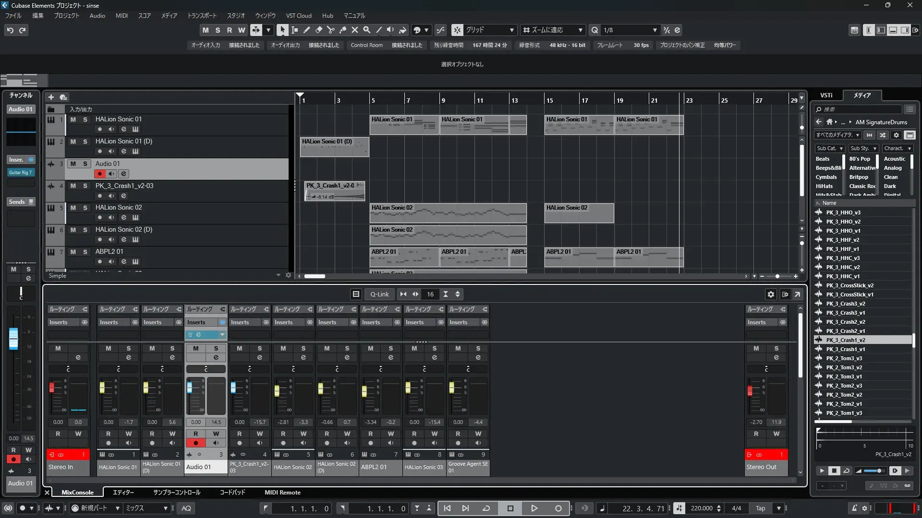Select the Draw pencil tool
The height and width of the screenshot is (518, 922).
pos(307,30)
